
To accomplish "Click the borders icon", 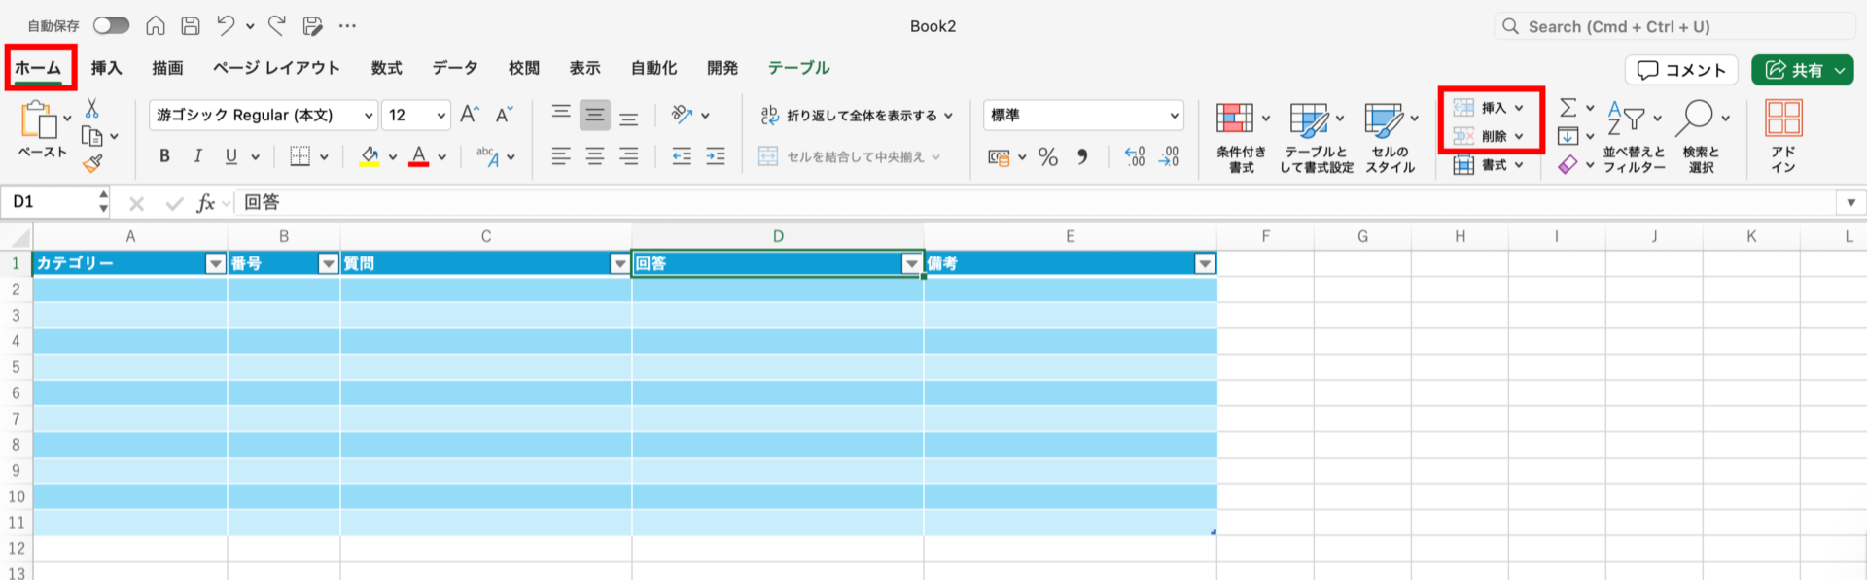I will click(x=300, y=156).
